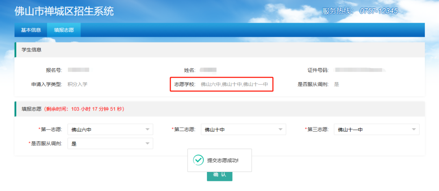Click 佛山六中 text in first choice field
Image resolution: width=439 pixels, height=191 pixels.
pyautogui.click(x=81, y=130)
